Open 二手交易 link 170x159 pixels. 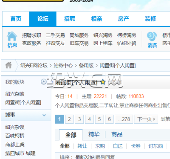(x=55, y=35)
